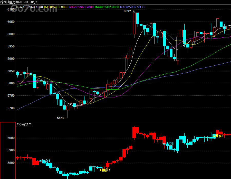
Task: Click the 5660 low price marker
Action: [62, 118]
